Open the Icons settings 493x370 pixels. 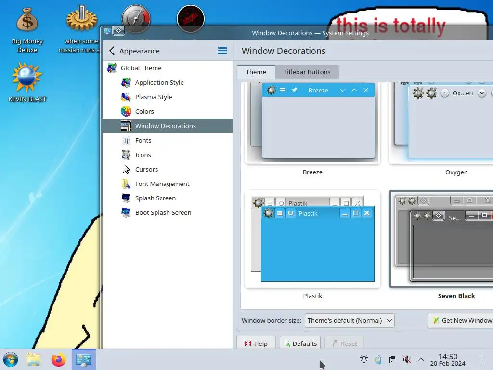tap(168, 155)
